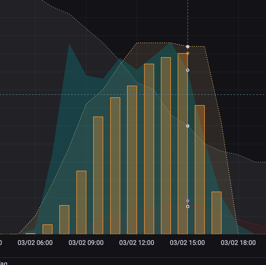Select the gray data point on the vertical crosshair

tap(188, 126)
